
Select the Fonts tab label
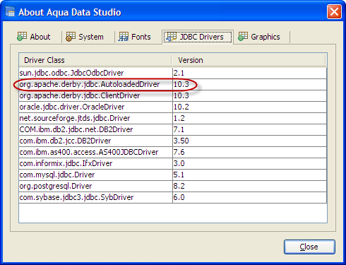(141, 37)
